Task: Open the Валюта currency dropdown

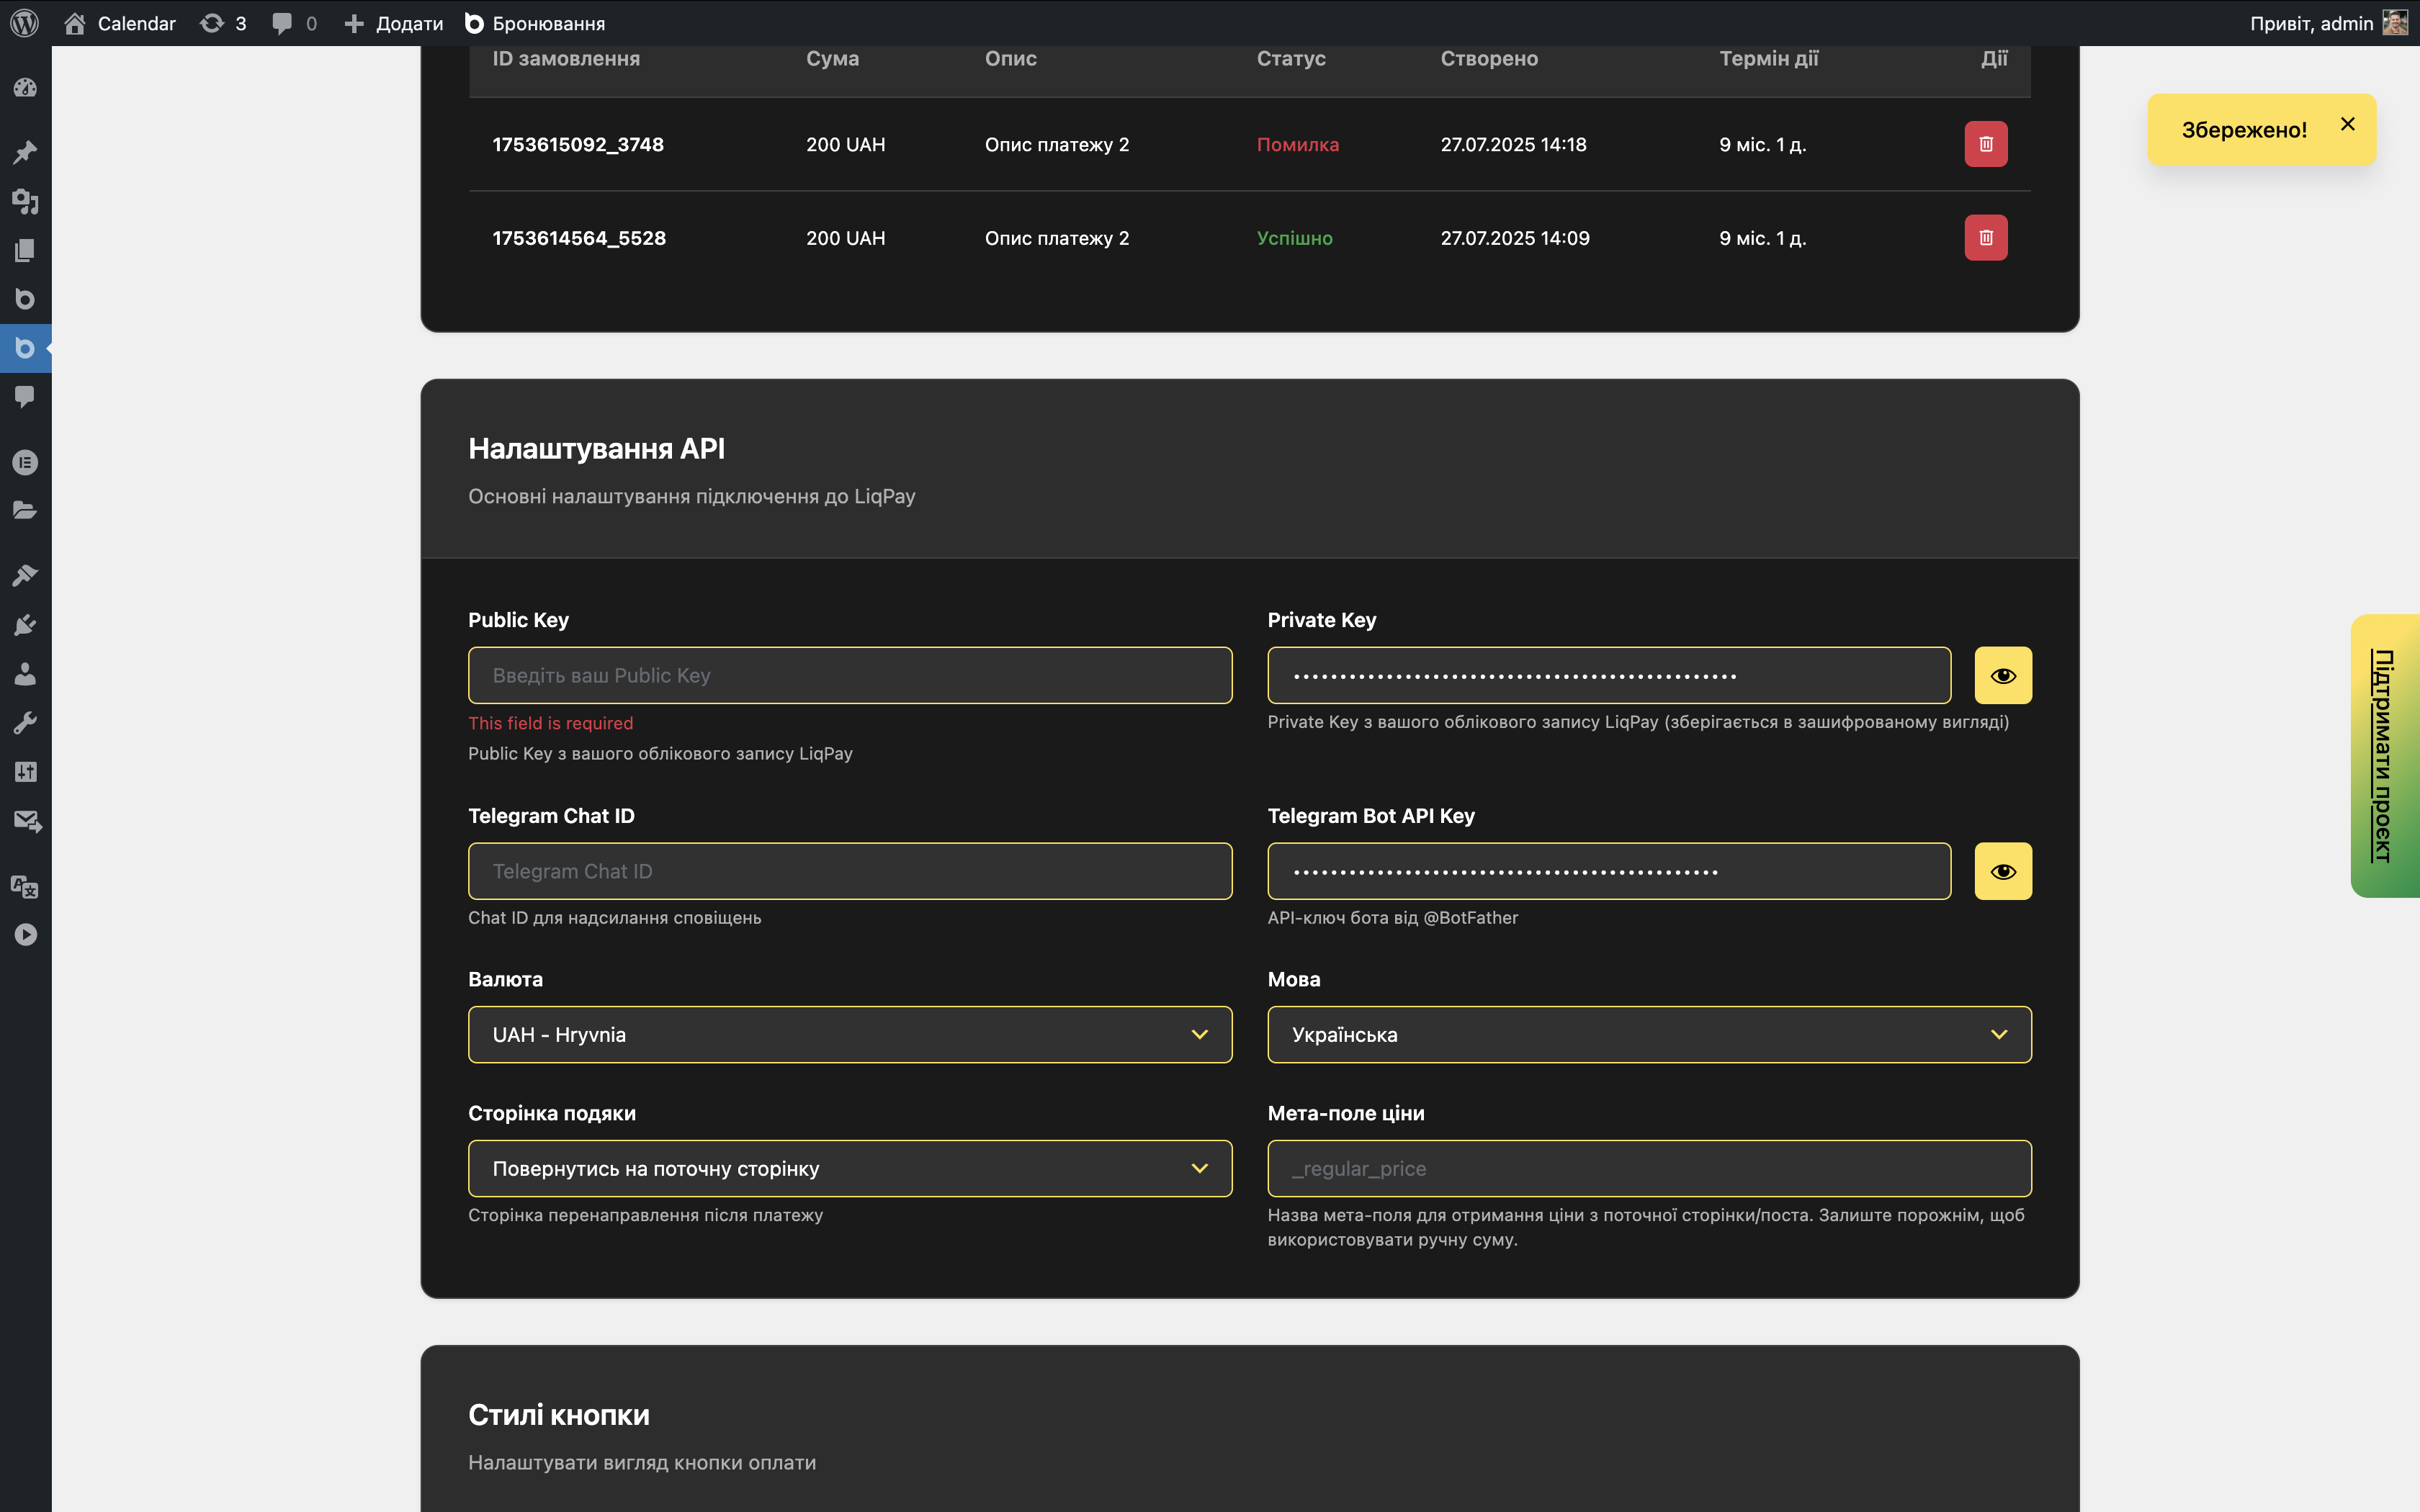Action: pos(849,1034)
